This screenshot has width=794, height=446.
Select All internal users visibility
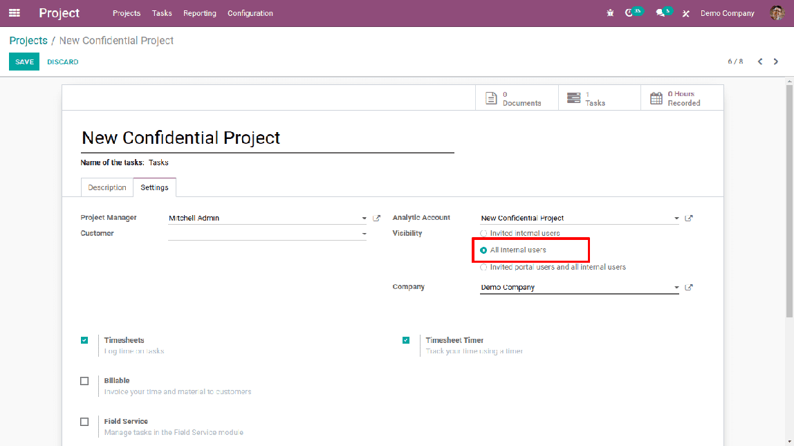[483, 250]
